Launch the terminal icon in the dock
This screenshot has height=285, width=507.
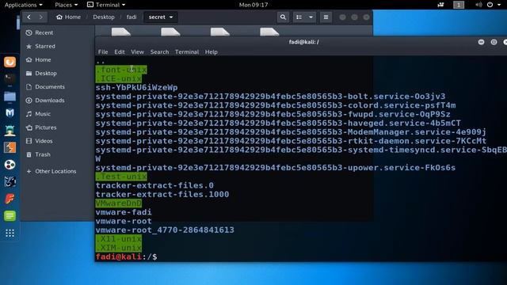coord(10,78)
